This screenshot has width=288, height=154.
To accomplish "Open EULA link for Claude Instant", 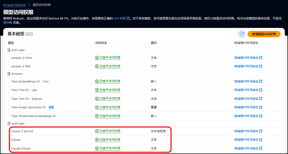I will point(248,148).
